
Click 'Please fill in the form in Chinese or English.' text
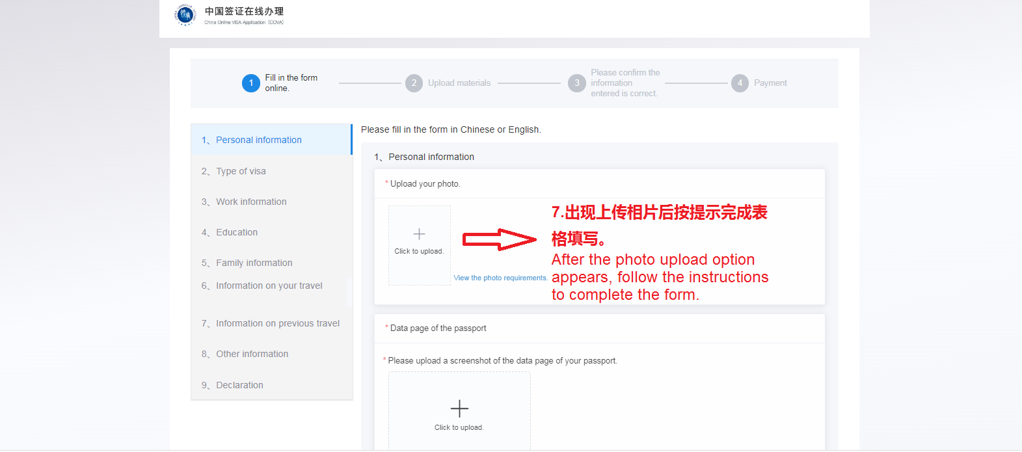coord(451,129)
